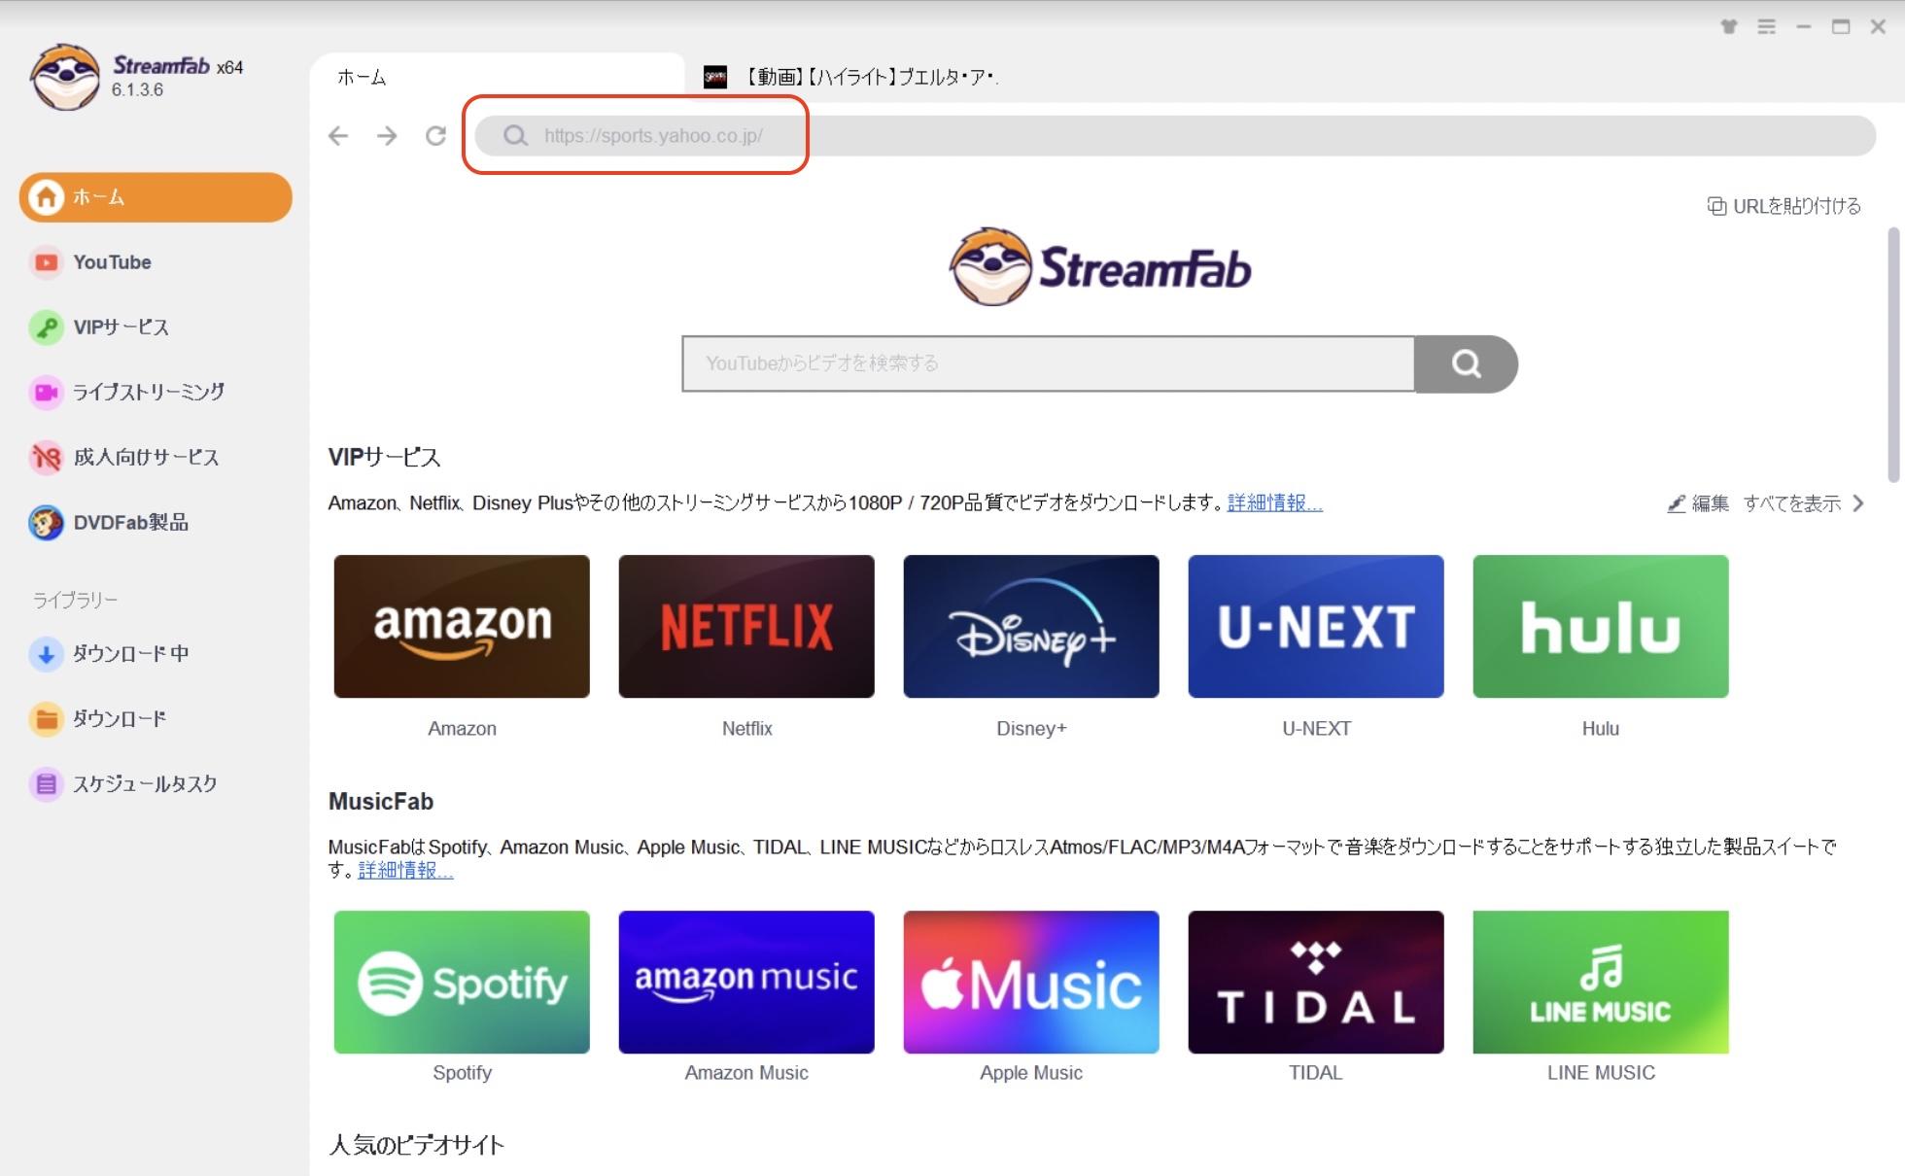Screen dimensions: 1905x1176
Task: Open the Spotify music tile
Action: 462,982
